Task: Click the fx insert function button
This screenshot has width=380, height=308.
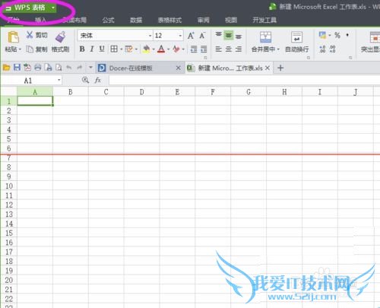Action: [x=97, y=81]
